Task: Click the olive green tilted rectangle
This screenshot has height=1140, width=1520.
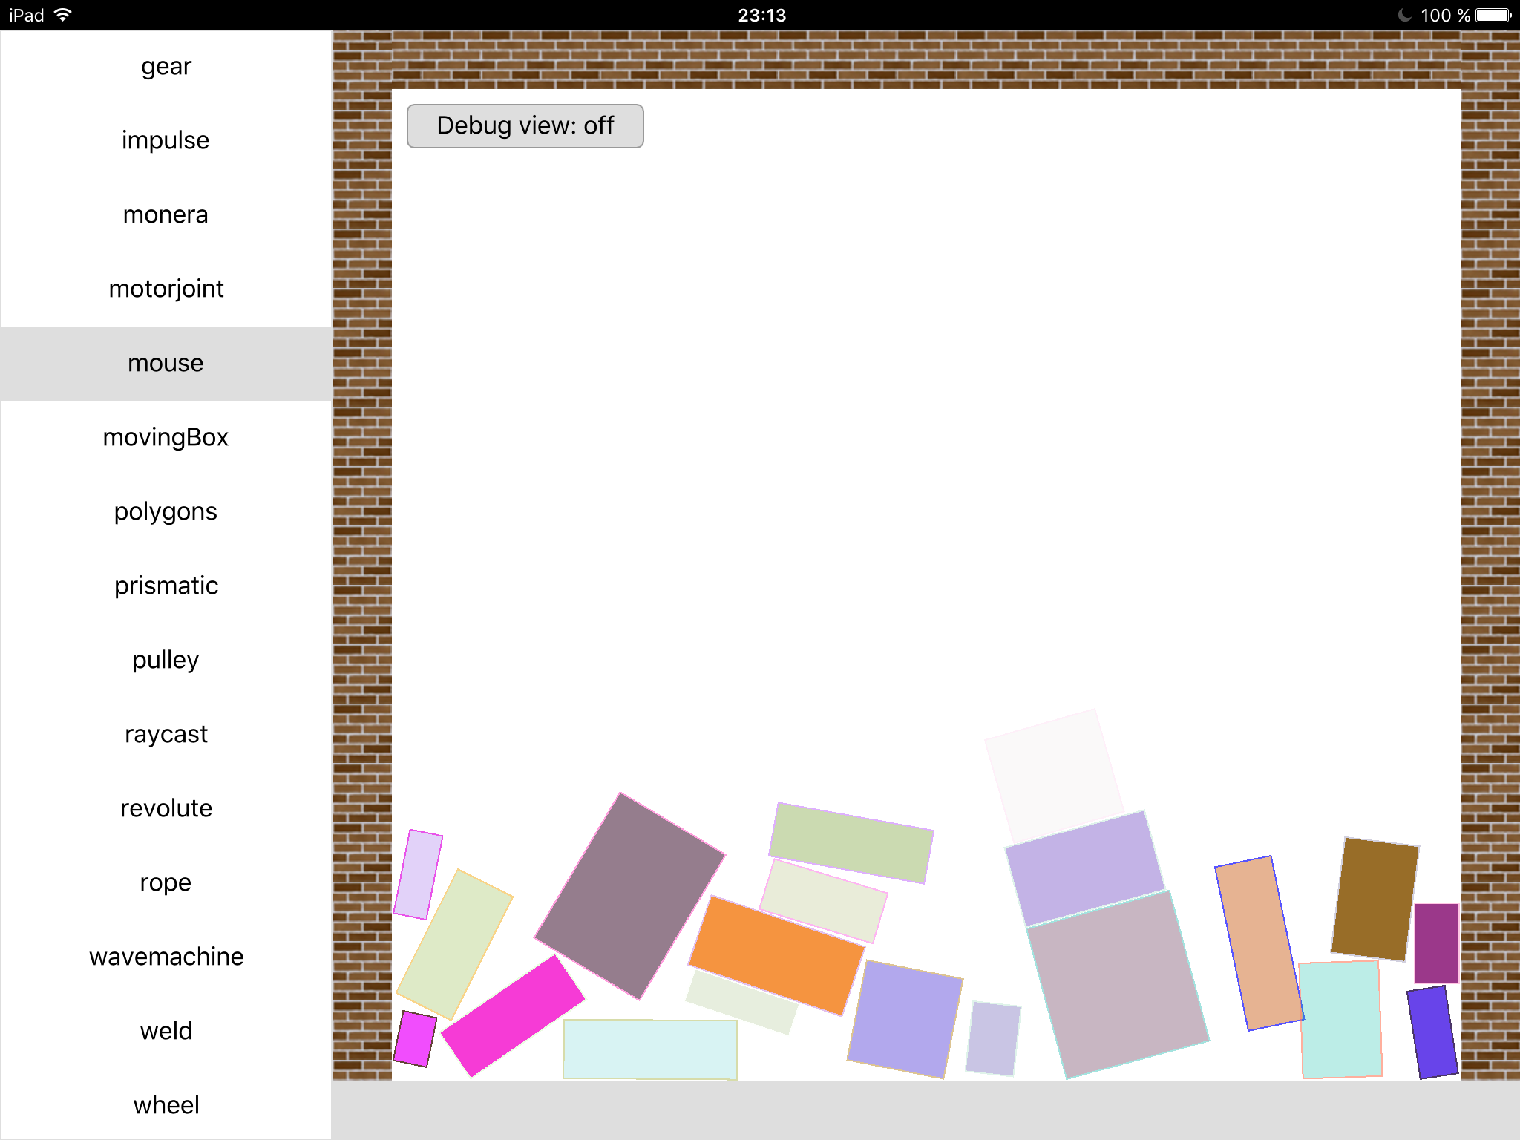Action: pos(851,842)
